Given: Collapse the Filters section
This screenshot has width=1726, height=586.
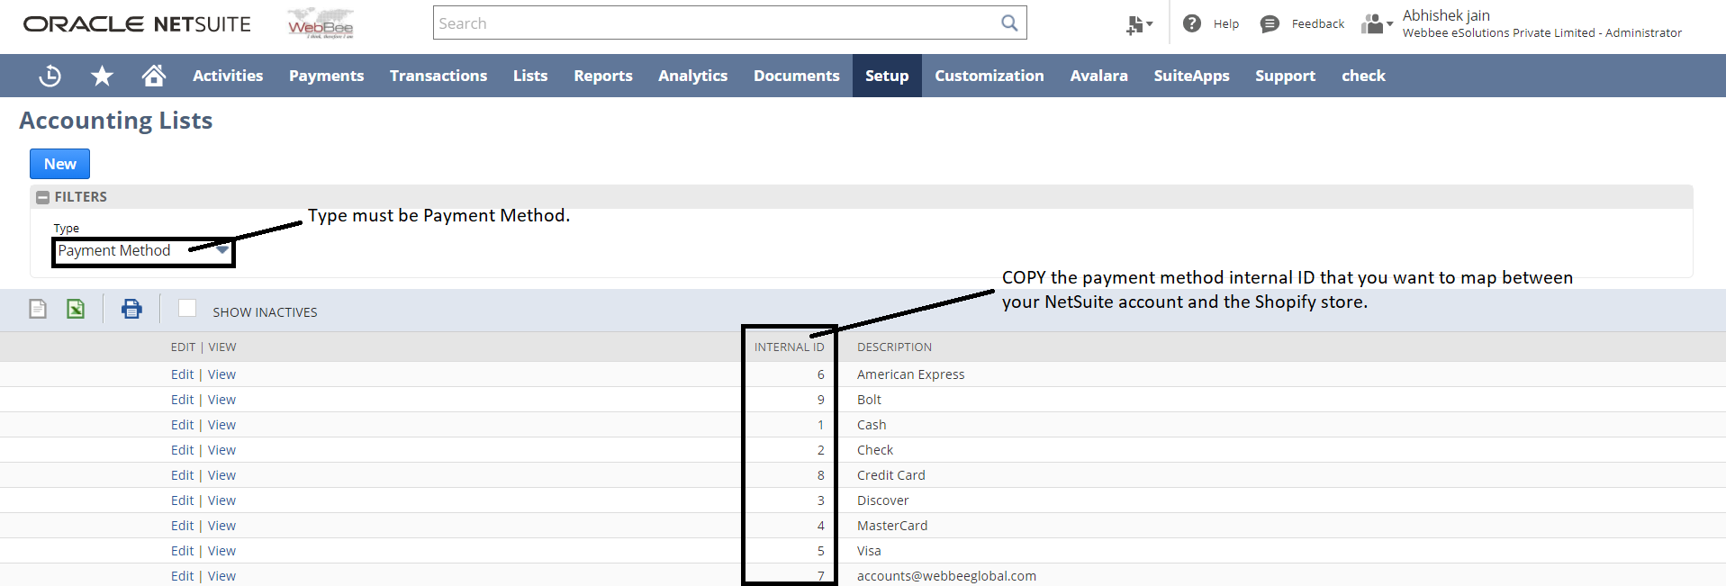Looking at the screenshot, I should pyautogui.click(x=42, y=197).
